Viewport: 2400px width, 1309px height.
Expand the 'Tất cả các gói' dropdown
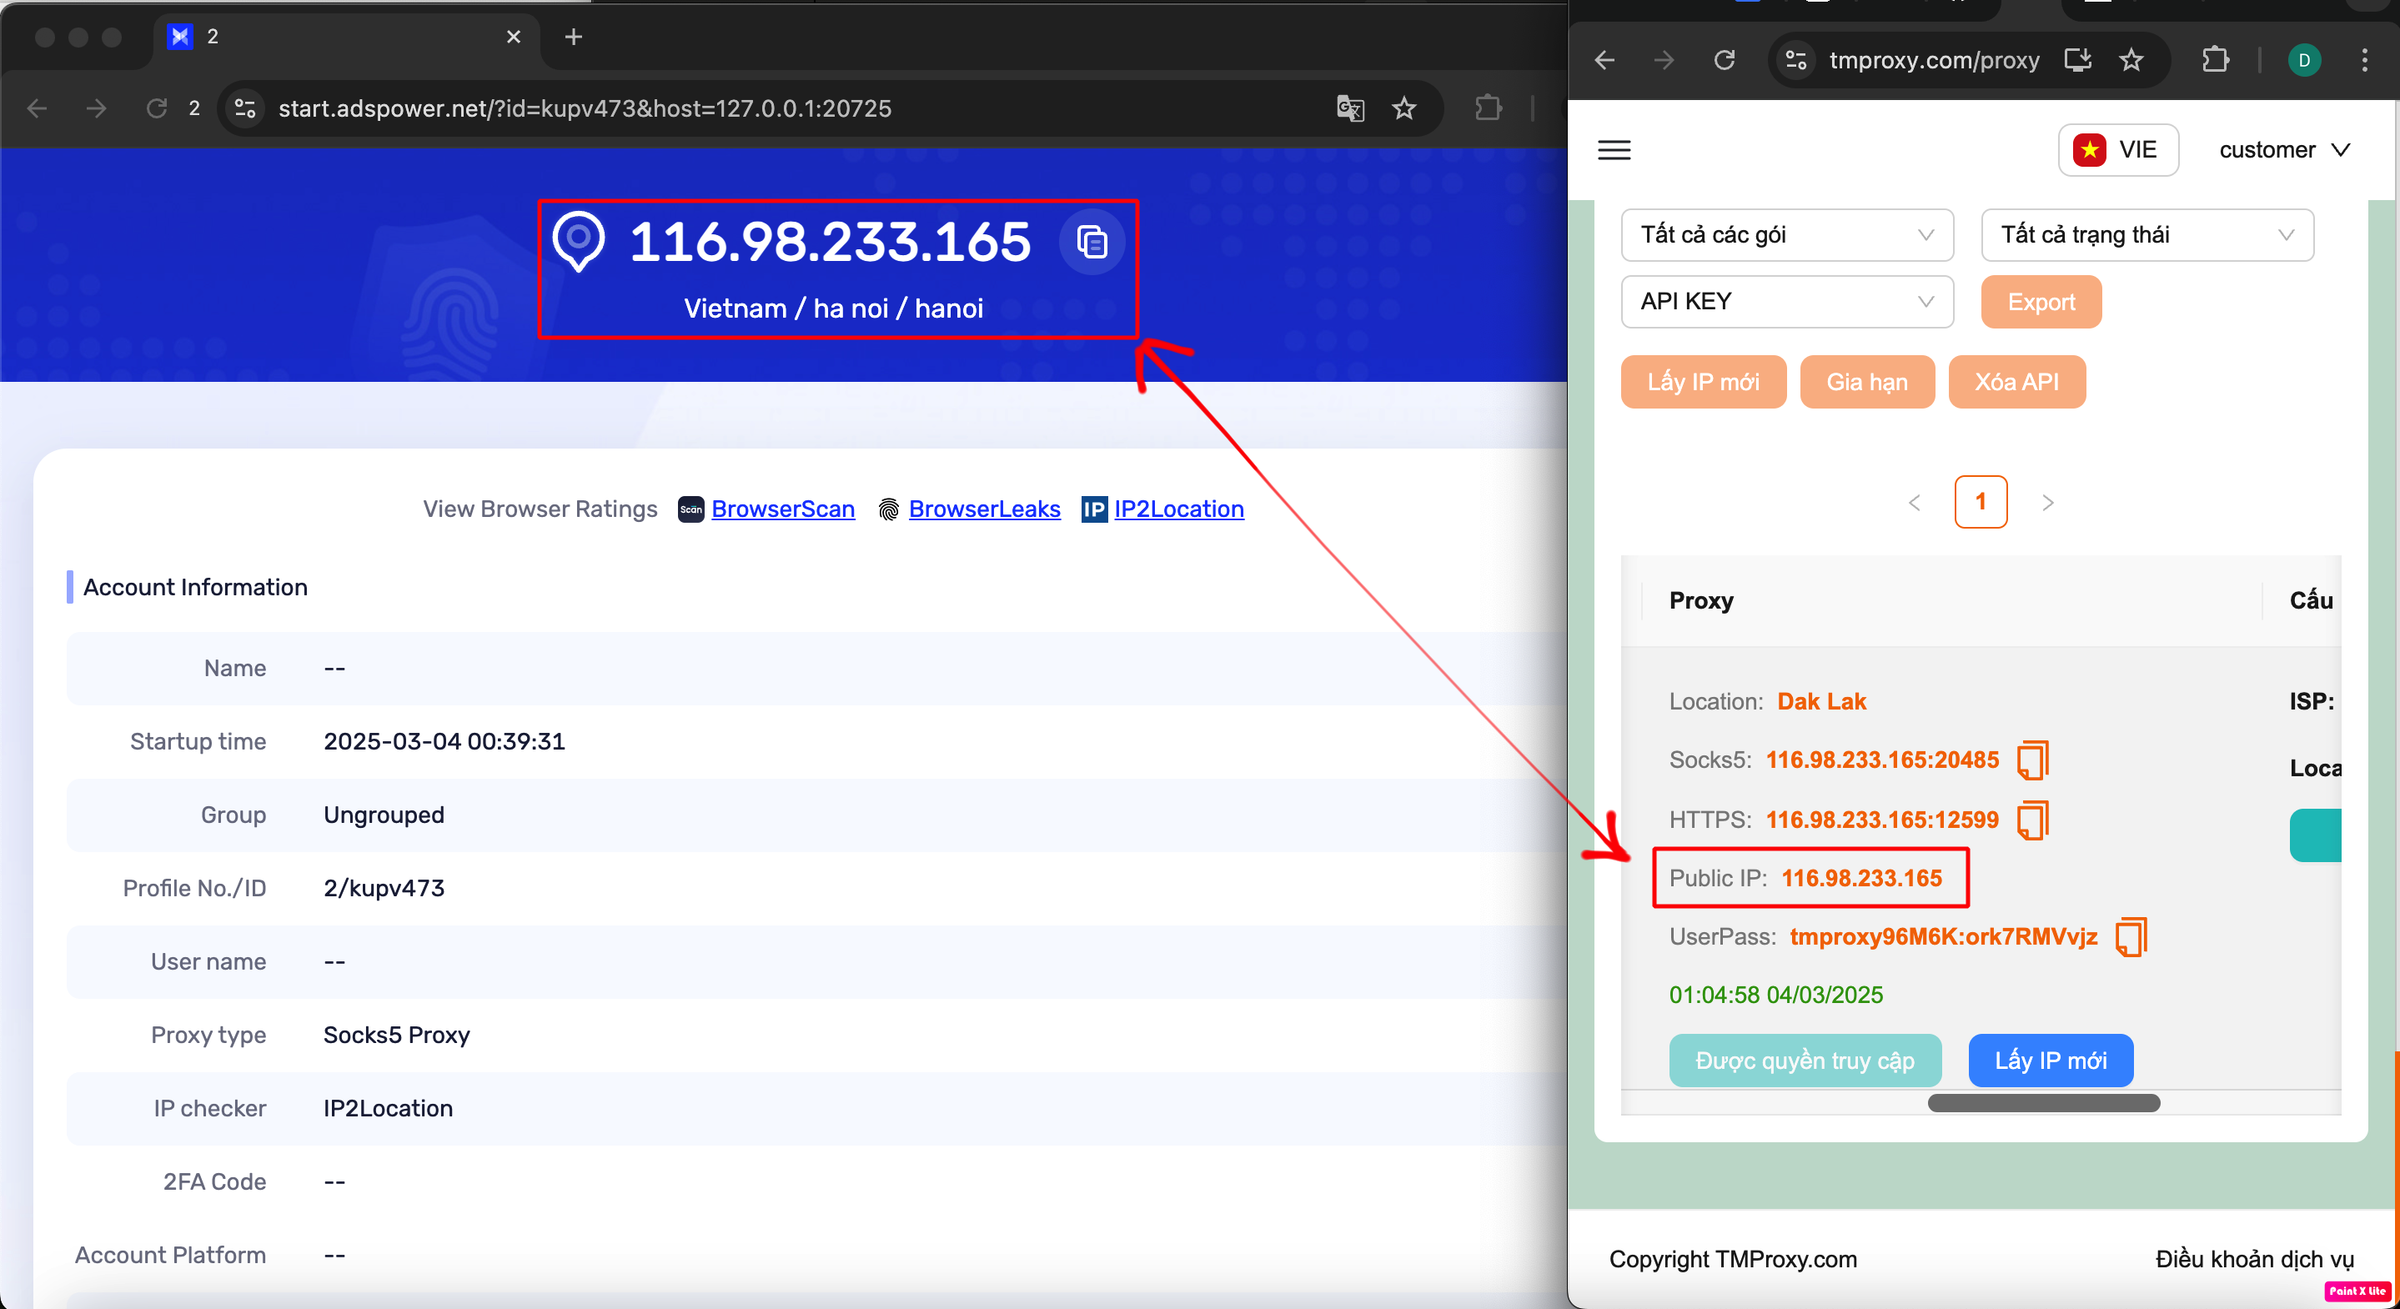1786,235
